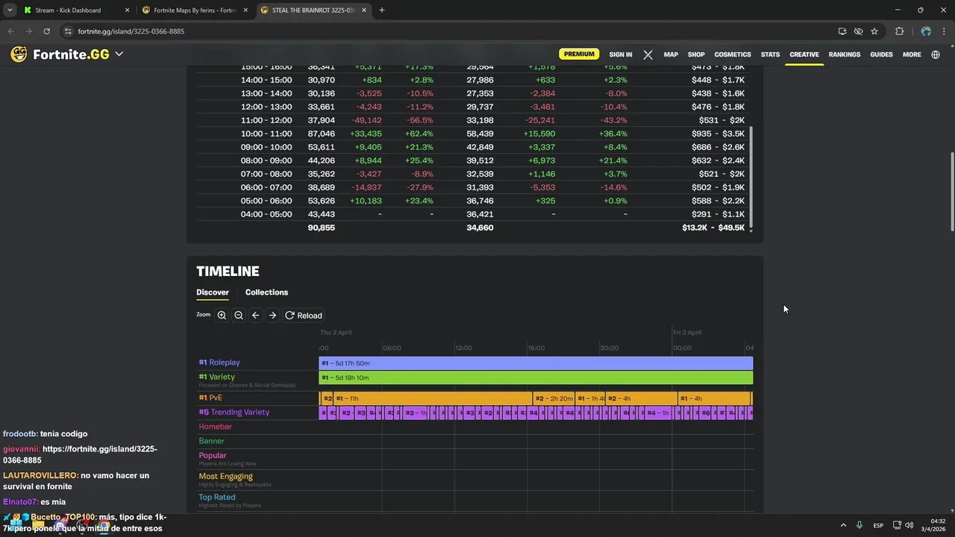Close the Stream - Kick Dashboard tab
Viewport: 955px width, 537px height.
click(127, 10)
